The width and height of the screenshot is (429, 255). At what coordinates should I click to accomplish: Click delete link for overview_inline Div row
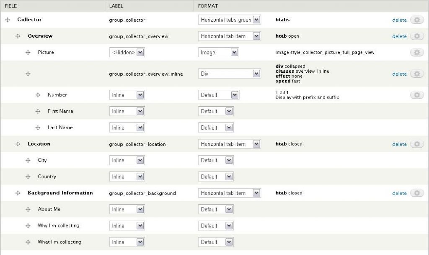[399, 74]
